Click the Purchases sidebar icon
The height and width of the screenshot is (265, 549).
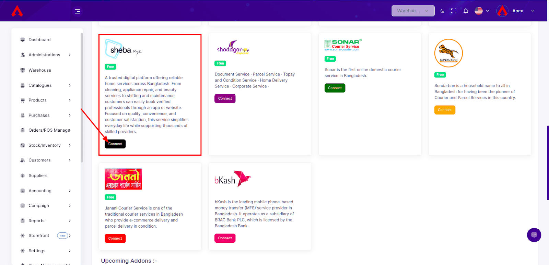coord(23,116)
